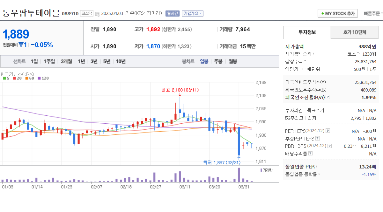This screenshot has width=383, height=212.
Task: Click the purple 거래량 legend marker
Action: tap(261, 170)
